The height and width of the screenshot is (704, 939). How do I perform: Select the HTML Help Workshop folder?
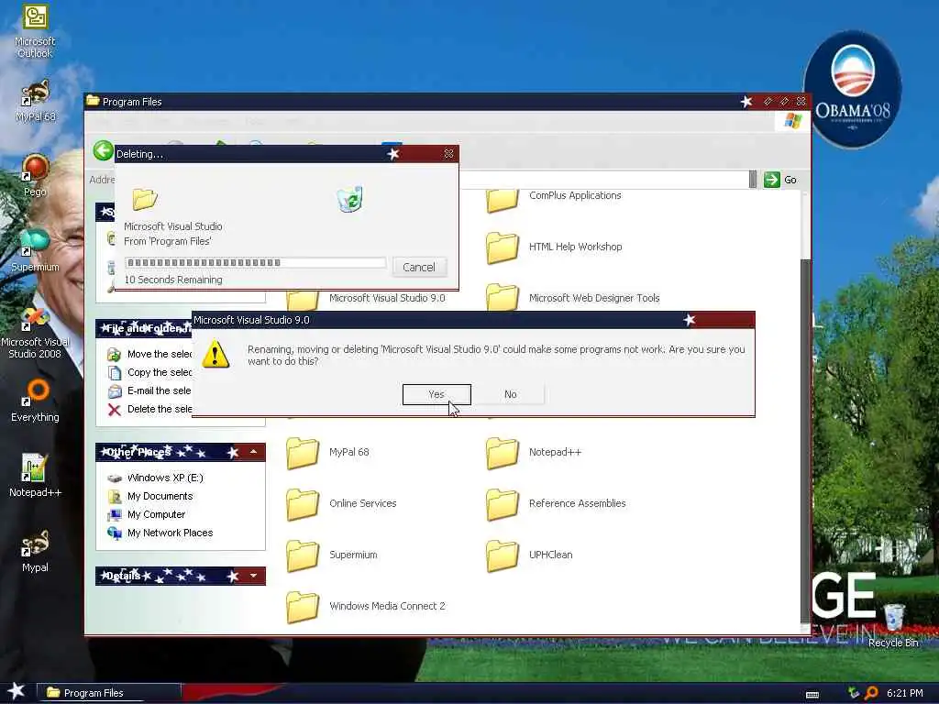(x=554, y=247)
